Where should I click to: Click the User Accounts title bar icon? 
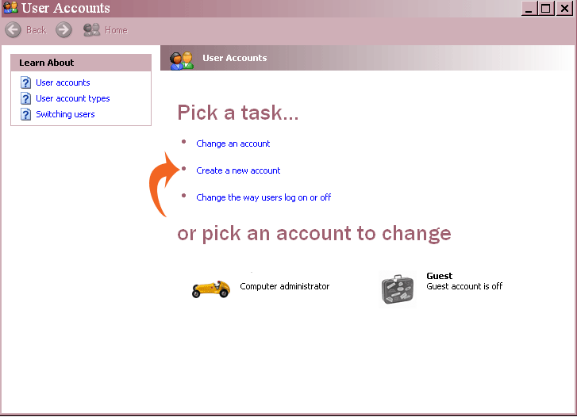[10, 7]
